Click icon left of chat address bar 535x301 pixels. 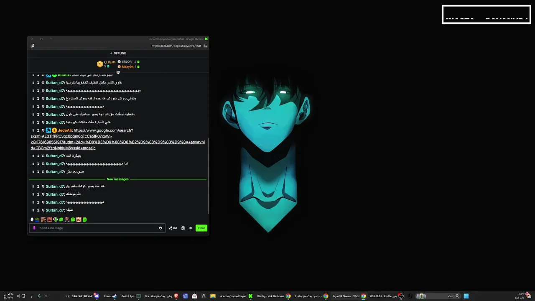coord(33,46)
